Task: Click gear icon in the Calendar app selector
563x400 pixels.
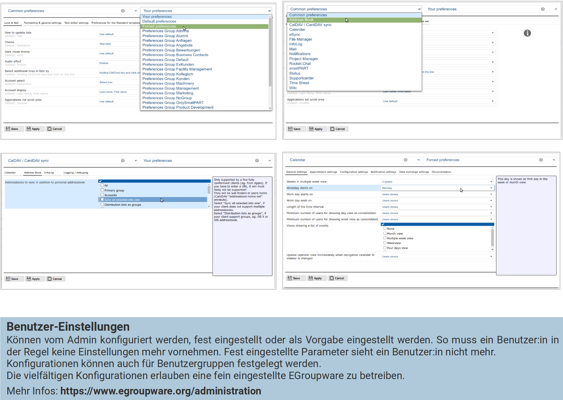Action: tap(406, 160)
